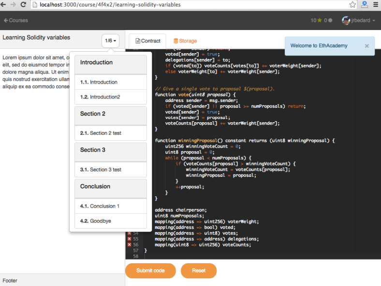Click the error marker on line 56
The image size is (381, 286).
click(129, 245)
